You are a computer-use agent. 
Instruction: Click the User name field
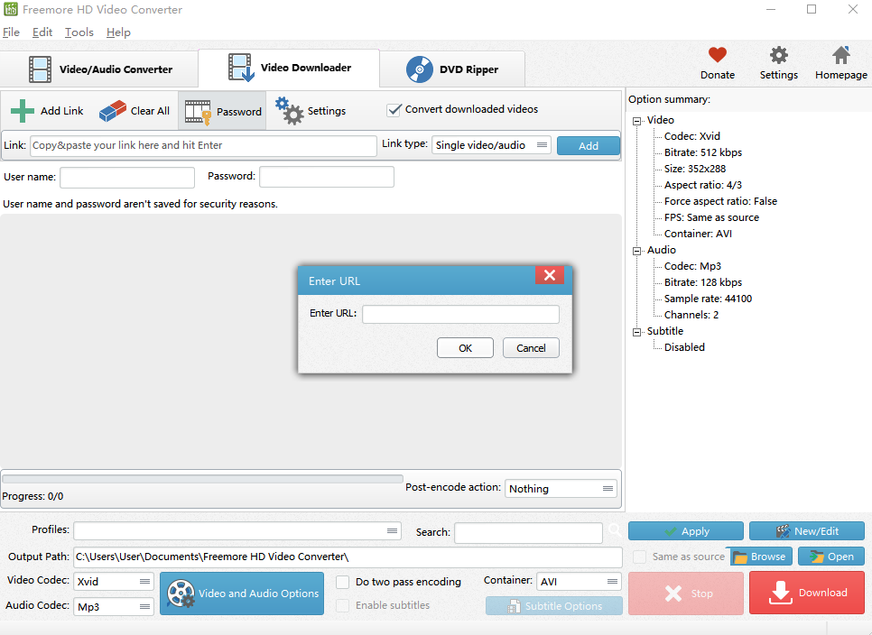tap(127, 177)
